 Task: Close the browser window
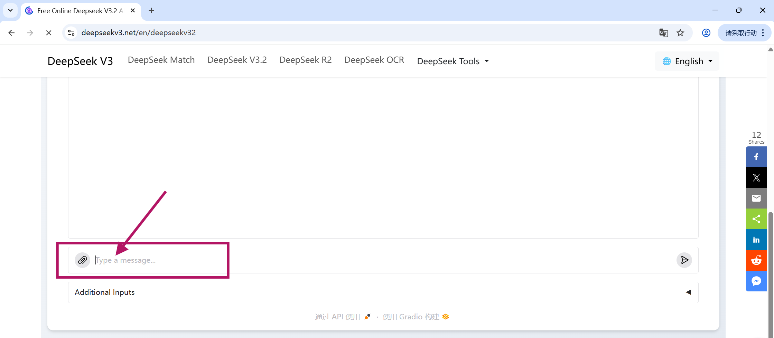763,10
